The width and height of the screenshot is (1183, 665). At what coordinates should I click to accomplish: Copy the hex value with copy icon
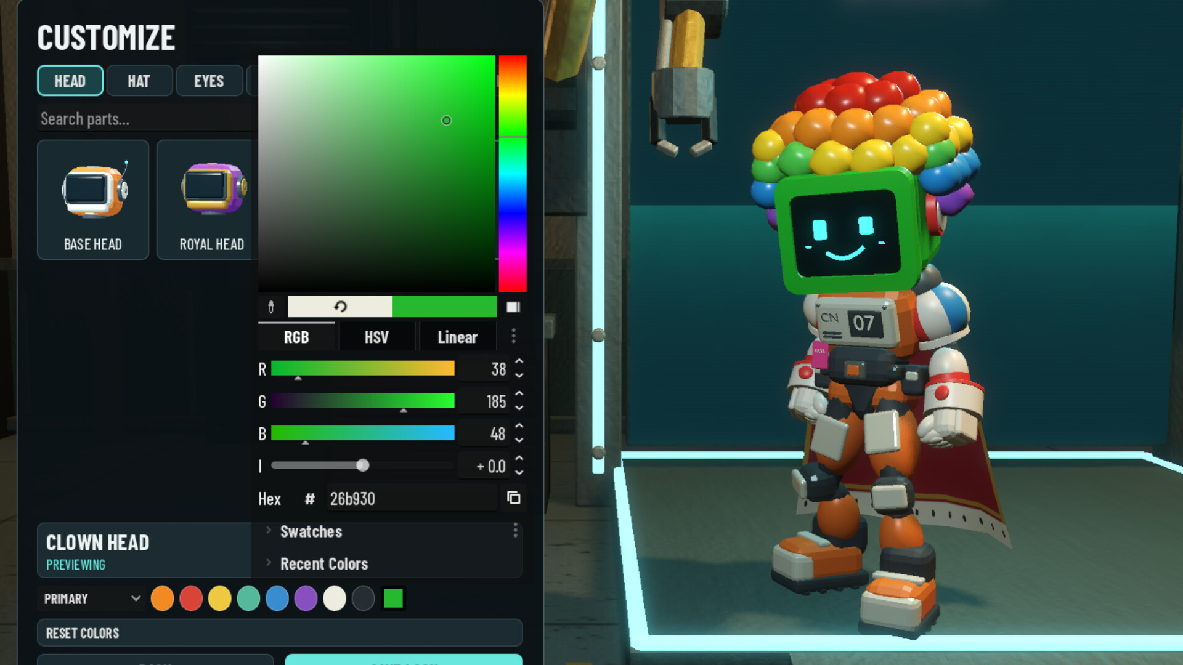click(x=513, y=498)
